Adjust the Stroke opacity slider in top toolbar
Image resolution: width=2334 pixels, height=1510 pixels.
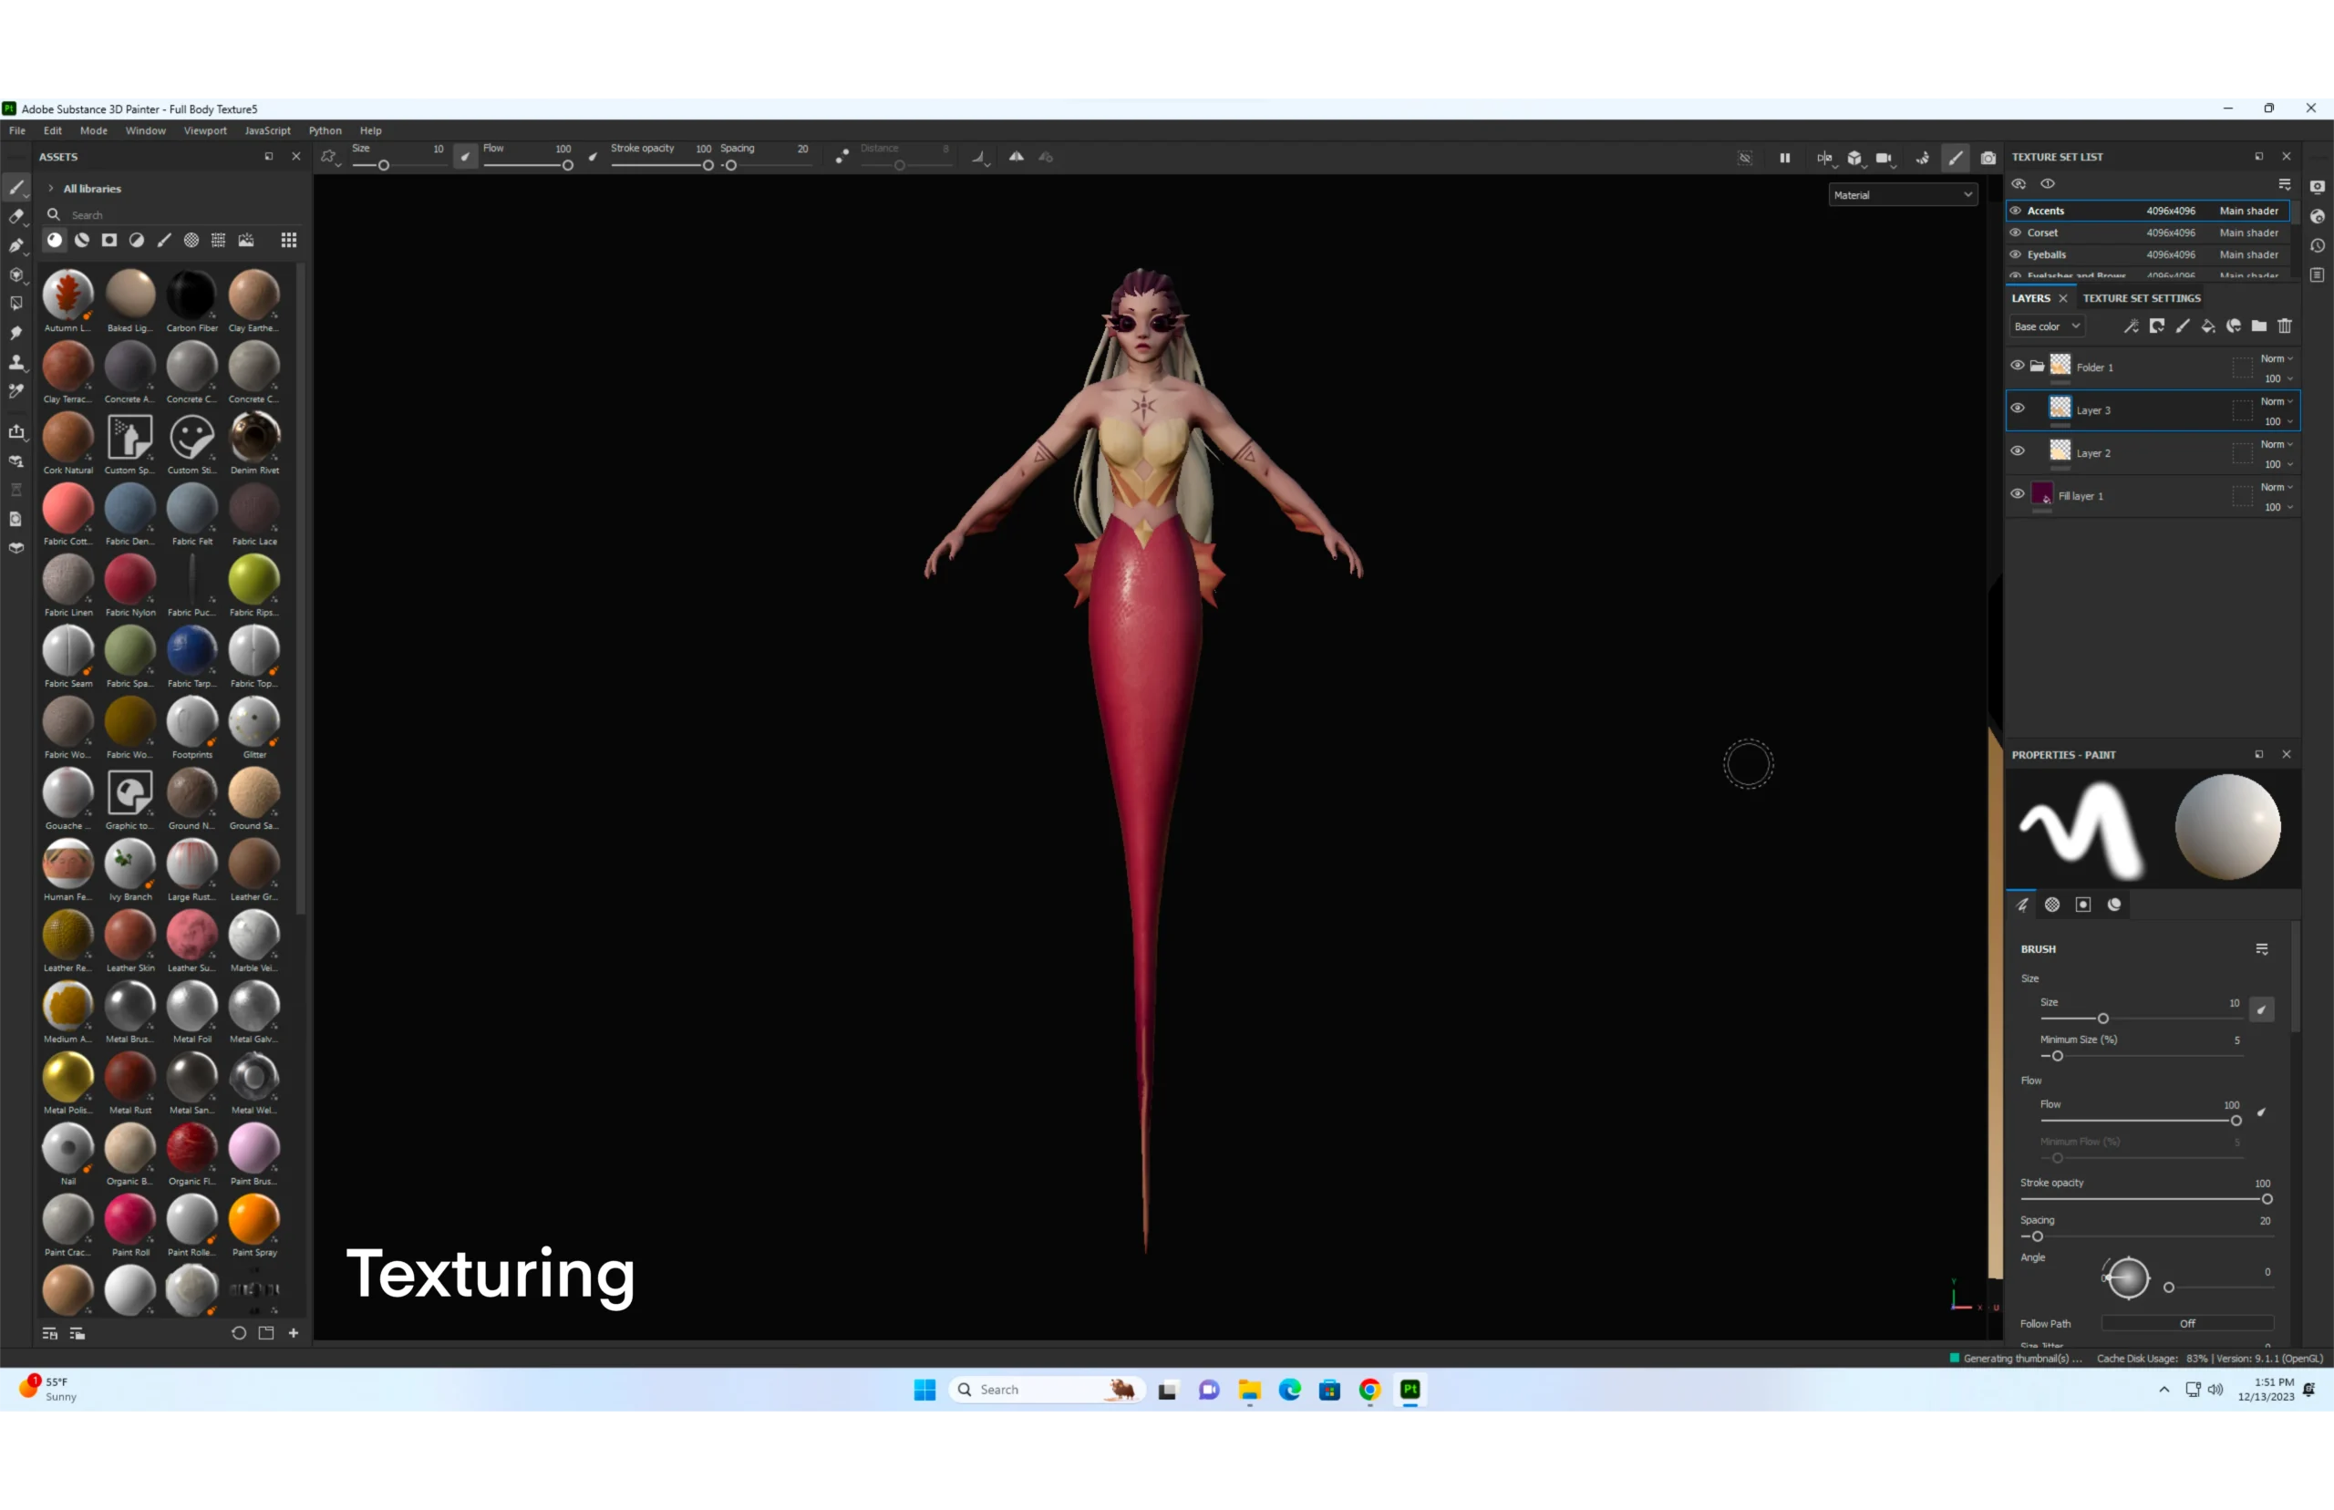[661, 166]
